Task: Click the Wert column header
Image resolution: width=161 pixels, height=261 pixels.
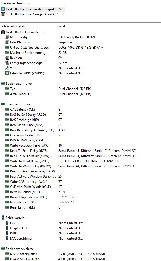Action: pos(62,26)
